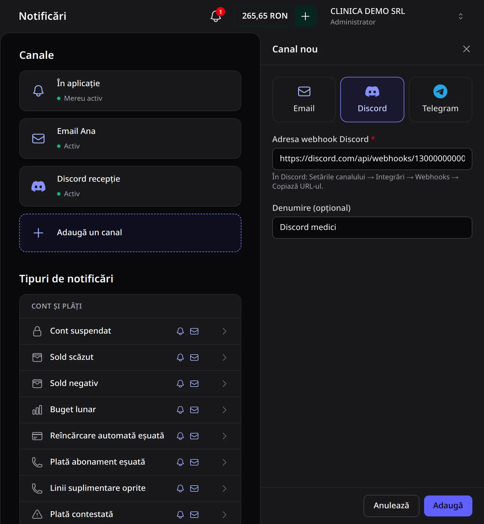Click the warning triangle beside Plată contestată
Image resolution: width=484 pixels, height=524 pixels.
click(x=37, y=514)
